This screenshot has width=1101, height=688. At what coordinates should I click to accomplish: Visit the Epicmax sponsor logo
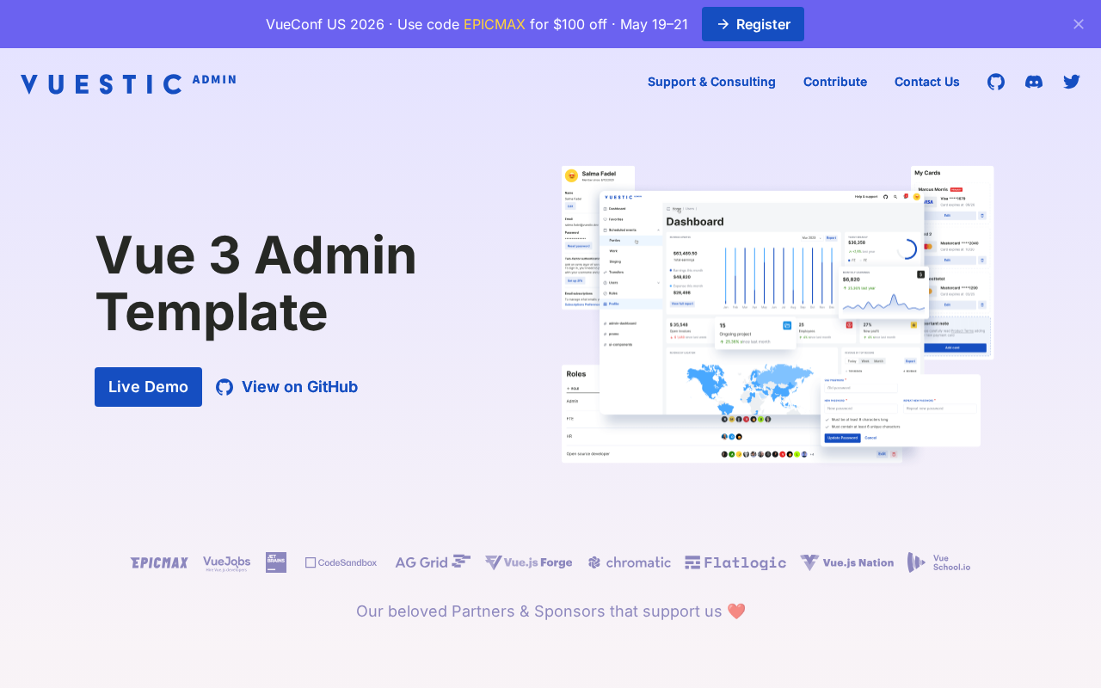point(159,562)
